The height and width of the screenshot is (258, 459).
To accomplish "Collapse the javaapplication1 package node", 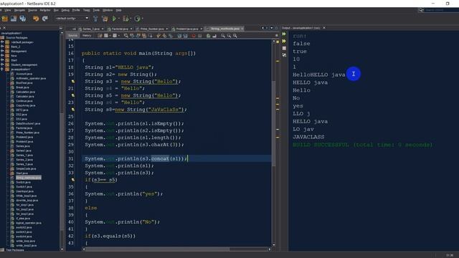I will [2, 70].
